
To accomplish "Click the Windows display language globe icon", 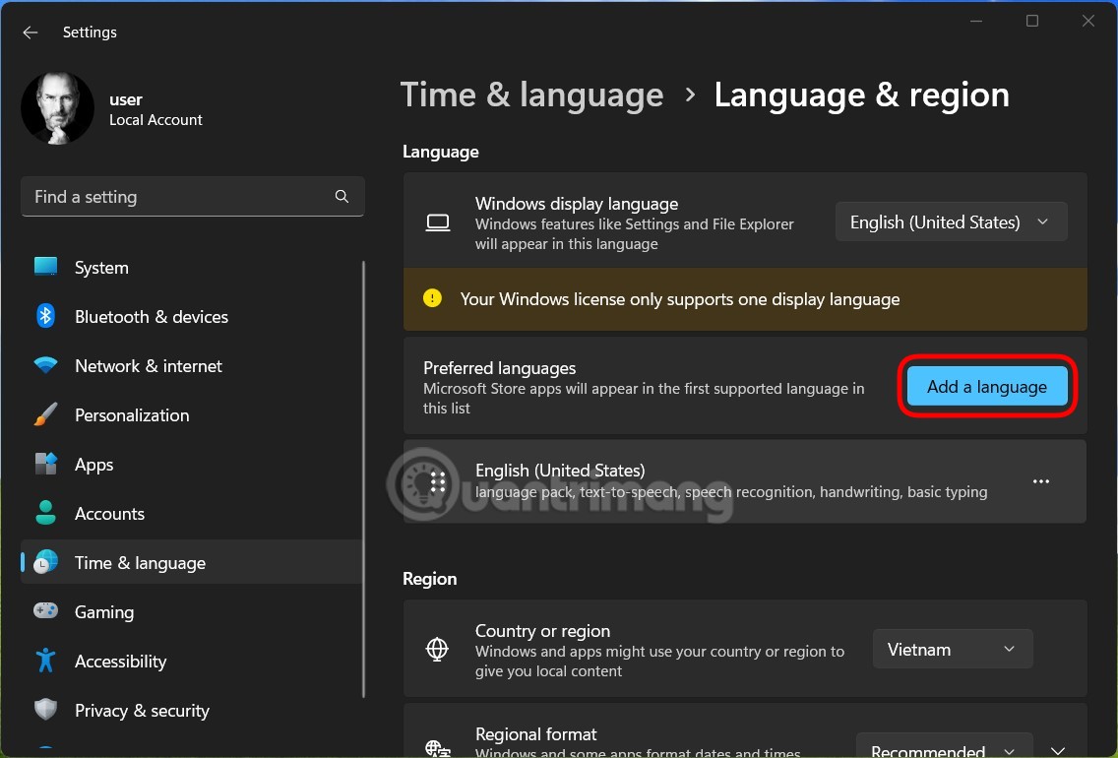I will (438, 221).
